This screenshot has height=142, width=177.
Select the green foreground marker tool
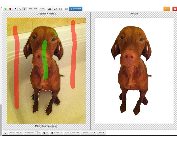point(5,9)
